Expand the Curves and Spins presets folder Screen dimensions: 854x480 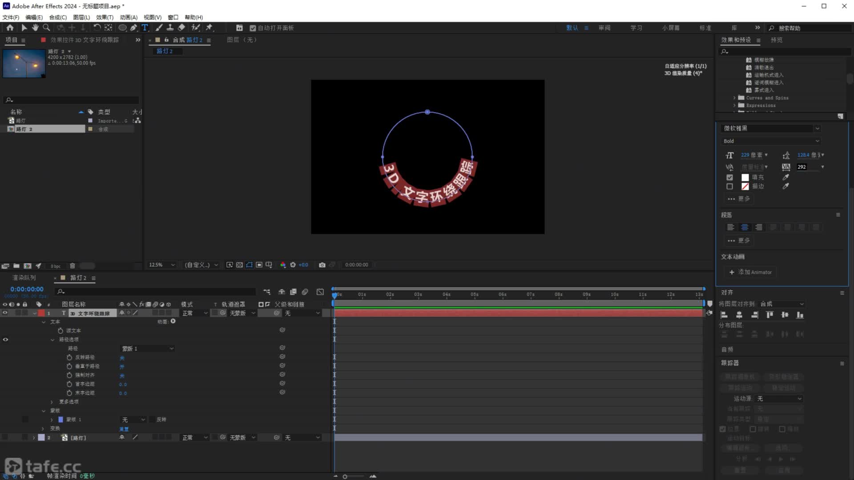(734, 98)
